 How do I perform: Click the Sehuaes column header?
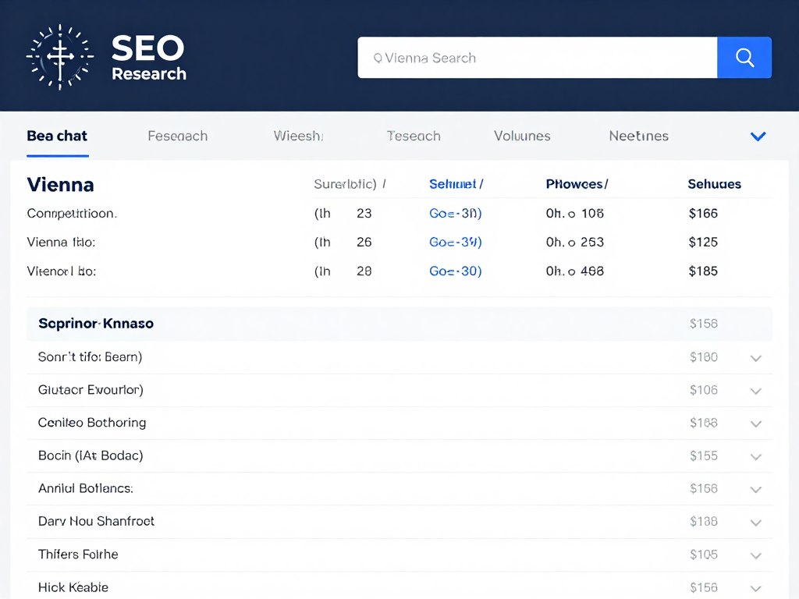[x=715, y=184]
